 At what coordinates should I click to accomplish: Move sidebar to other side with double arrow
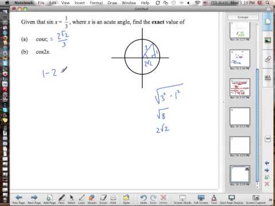coord(268,138)
